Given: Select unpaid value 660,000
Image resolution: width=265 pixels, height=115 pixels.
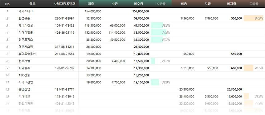Looking at the screenshot, I should click(x=236, y=68).
